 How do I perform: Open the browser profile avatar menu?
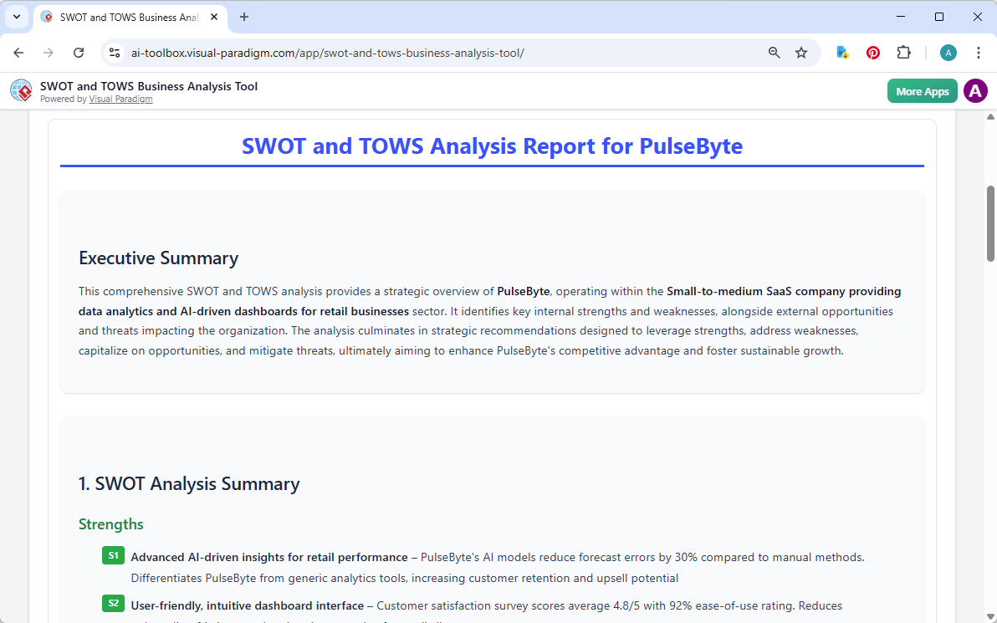coord(948,52)
